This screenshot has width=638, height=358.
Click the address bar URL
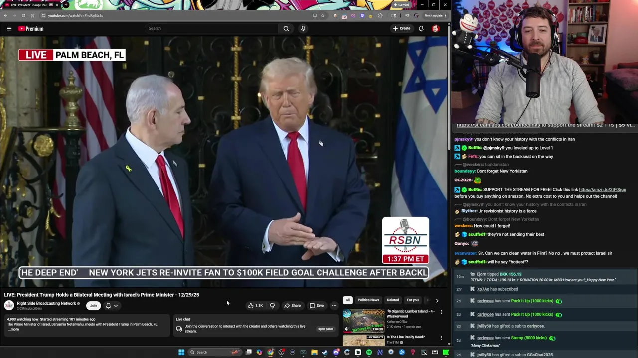[75, 15]
